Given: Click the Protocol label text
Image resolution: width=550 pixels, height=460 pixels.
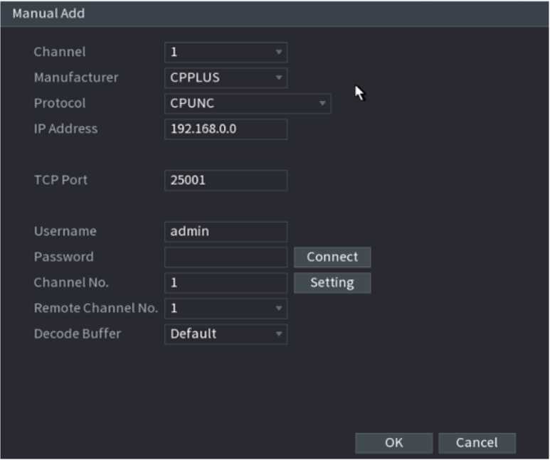Looking at the screenshot, I should [60, 103].
